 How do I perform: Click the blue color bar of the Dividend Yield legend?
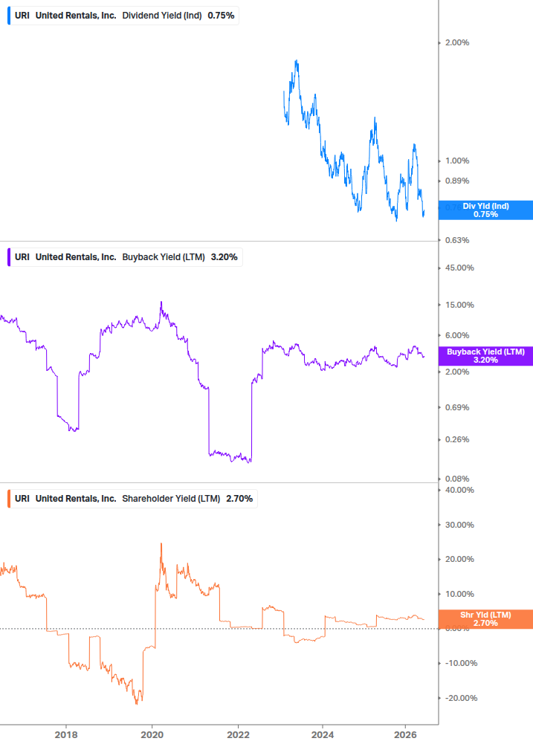pos(9,16)
